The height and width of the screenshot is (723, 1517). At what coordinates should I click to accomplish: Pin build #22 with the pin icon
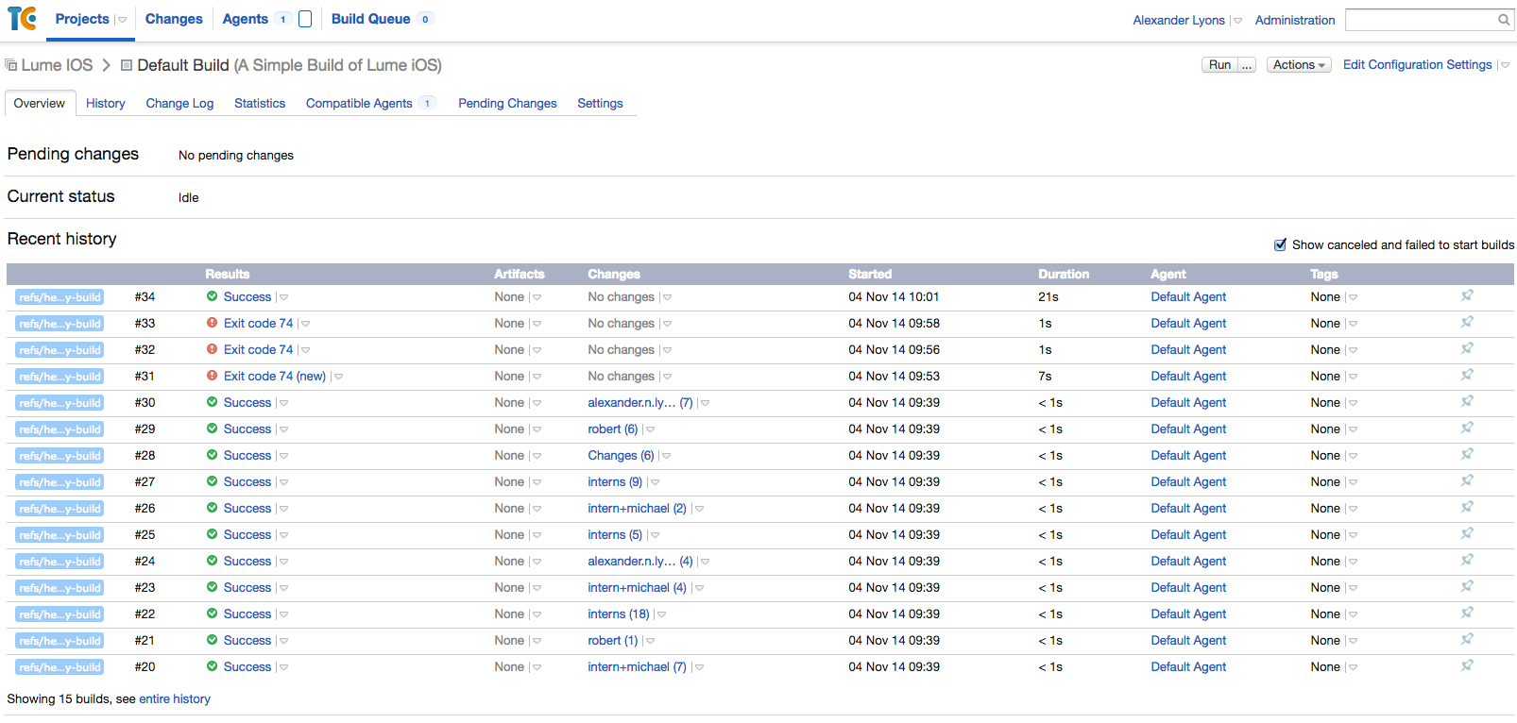[x=1467, y=614]
